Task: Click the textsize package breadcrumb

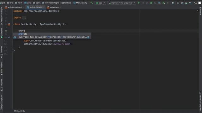Action: click(66, 3)
